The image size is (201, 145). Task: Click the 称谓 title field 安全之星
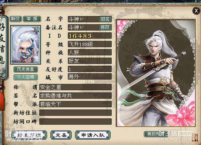click(75, 87)
